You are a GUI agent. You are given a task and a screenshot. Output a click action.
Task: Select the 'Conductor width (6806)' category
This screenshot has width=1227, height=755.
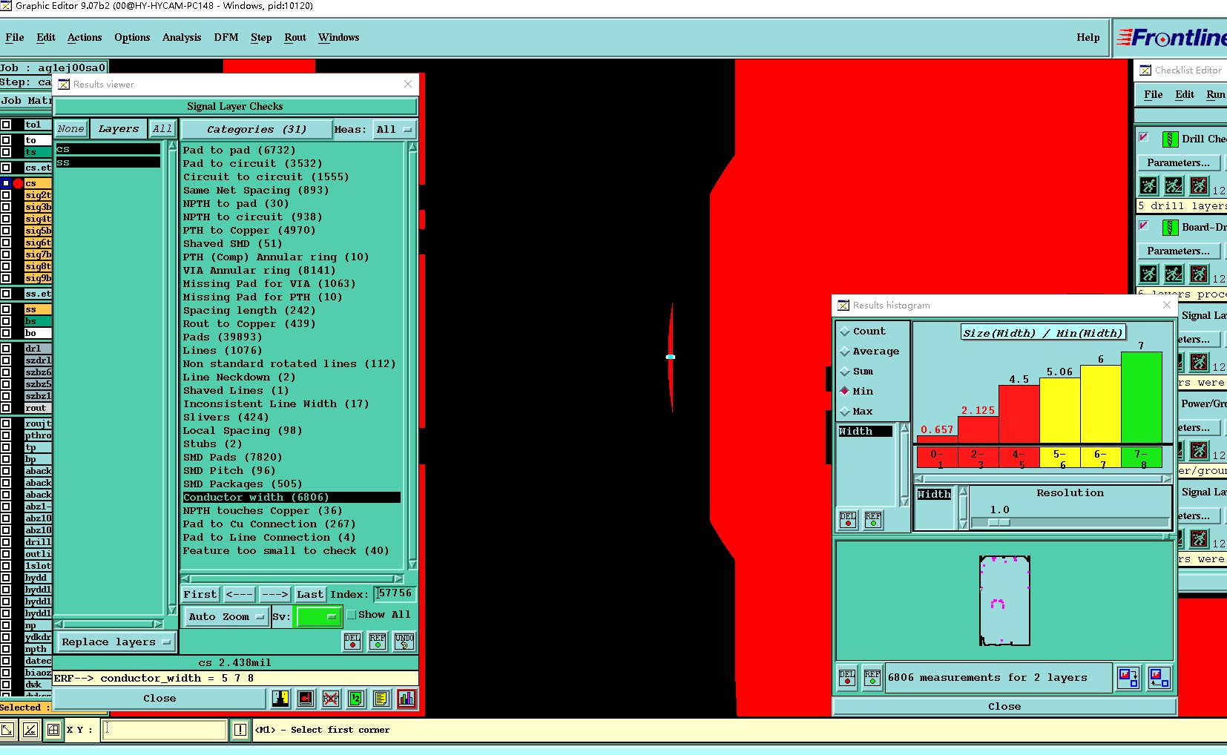(292, 498)
